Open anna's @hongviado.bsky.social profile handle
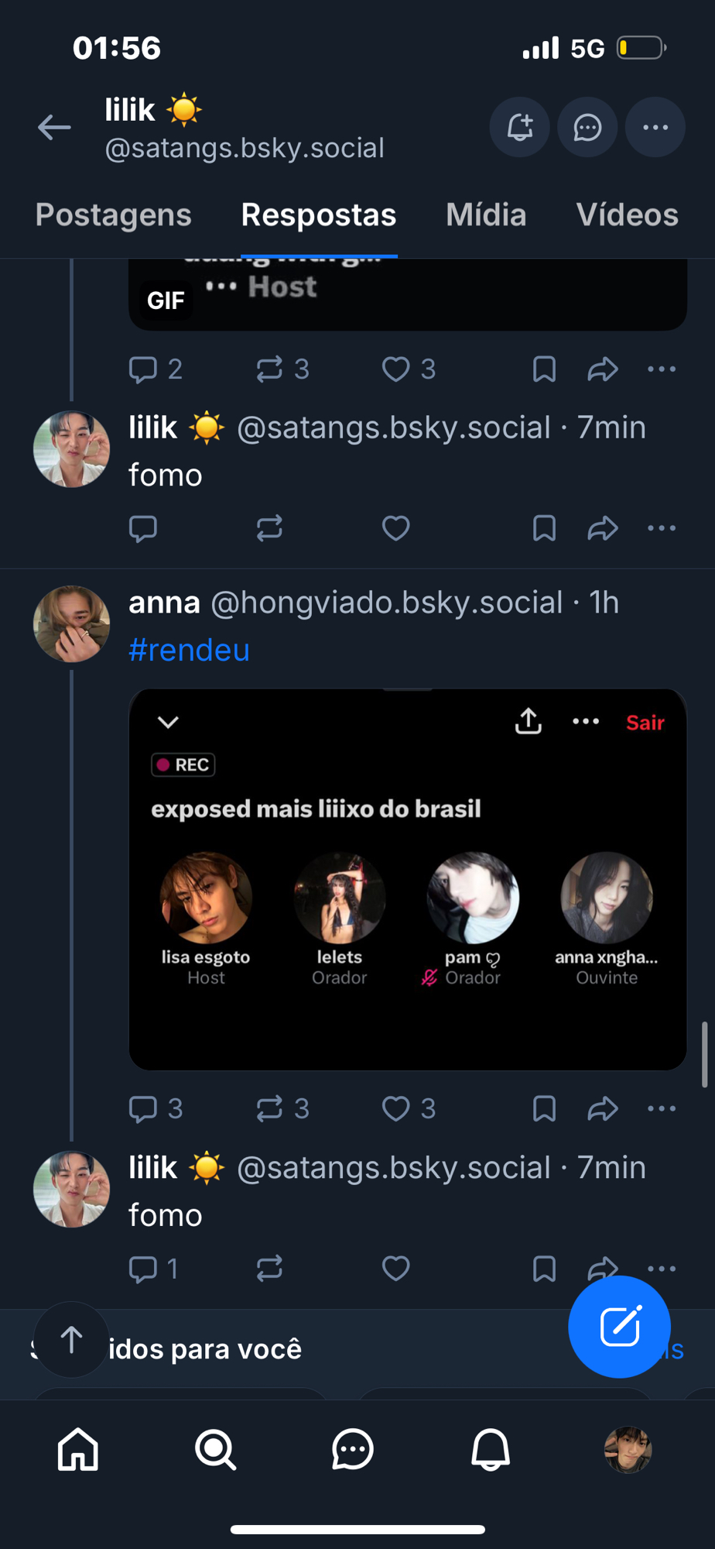 point(386,603)
